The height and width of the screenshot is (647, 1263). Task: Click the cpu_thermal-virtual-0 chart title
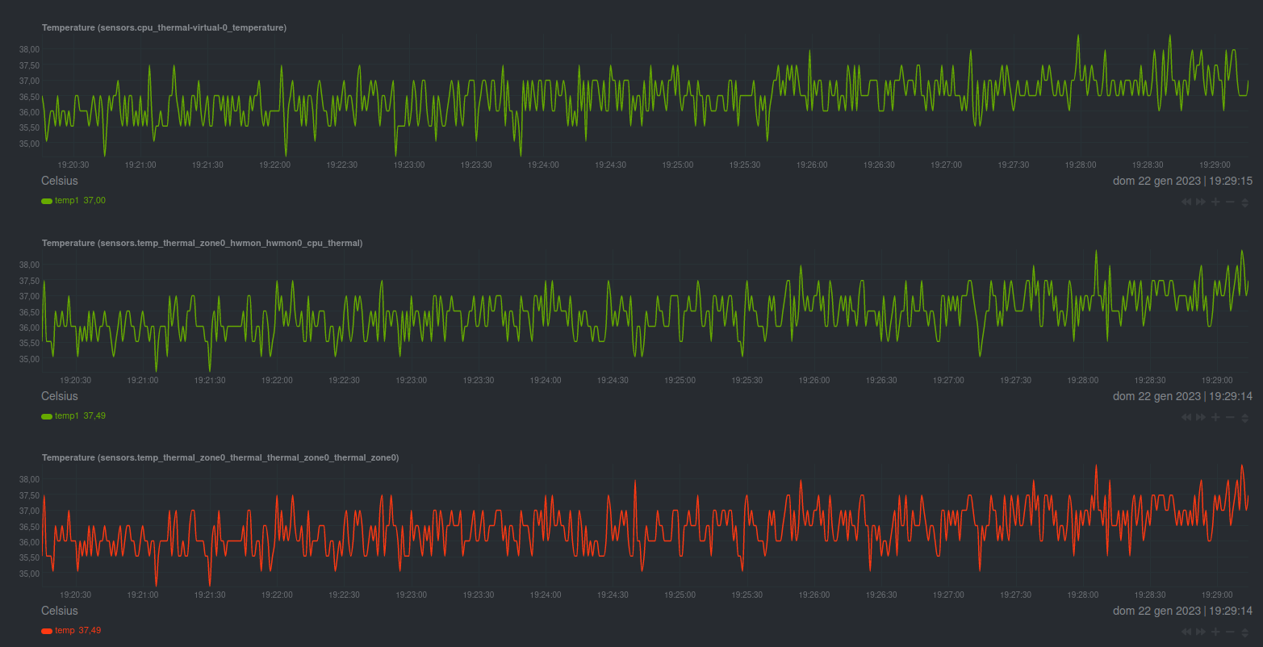(164, 27)
